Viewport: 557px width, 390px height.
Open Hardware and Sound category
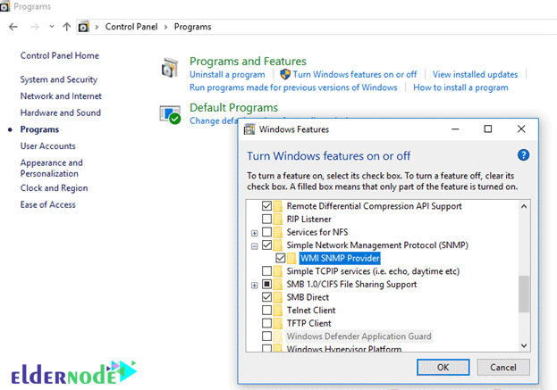[61, 112]
